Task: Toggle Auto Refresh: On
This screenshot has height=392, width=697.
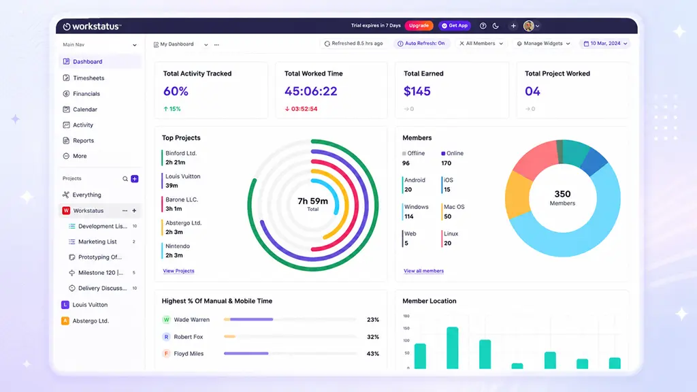Action: (421, 44)
